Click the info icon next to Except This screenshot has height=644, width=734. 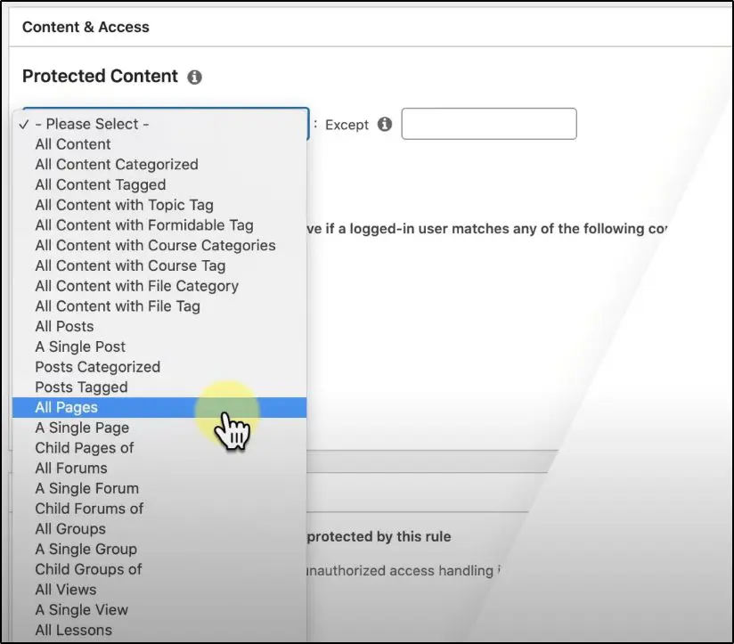coord(383,125)
